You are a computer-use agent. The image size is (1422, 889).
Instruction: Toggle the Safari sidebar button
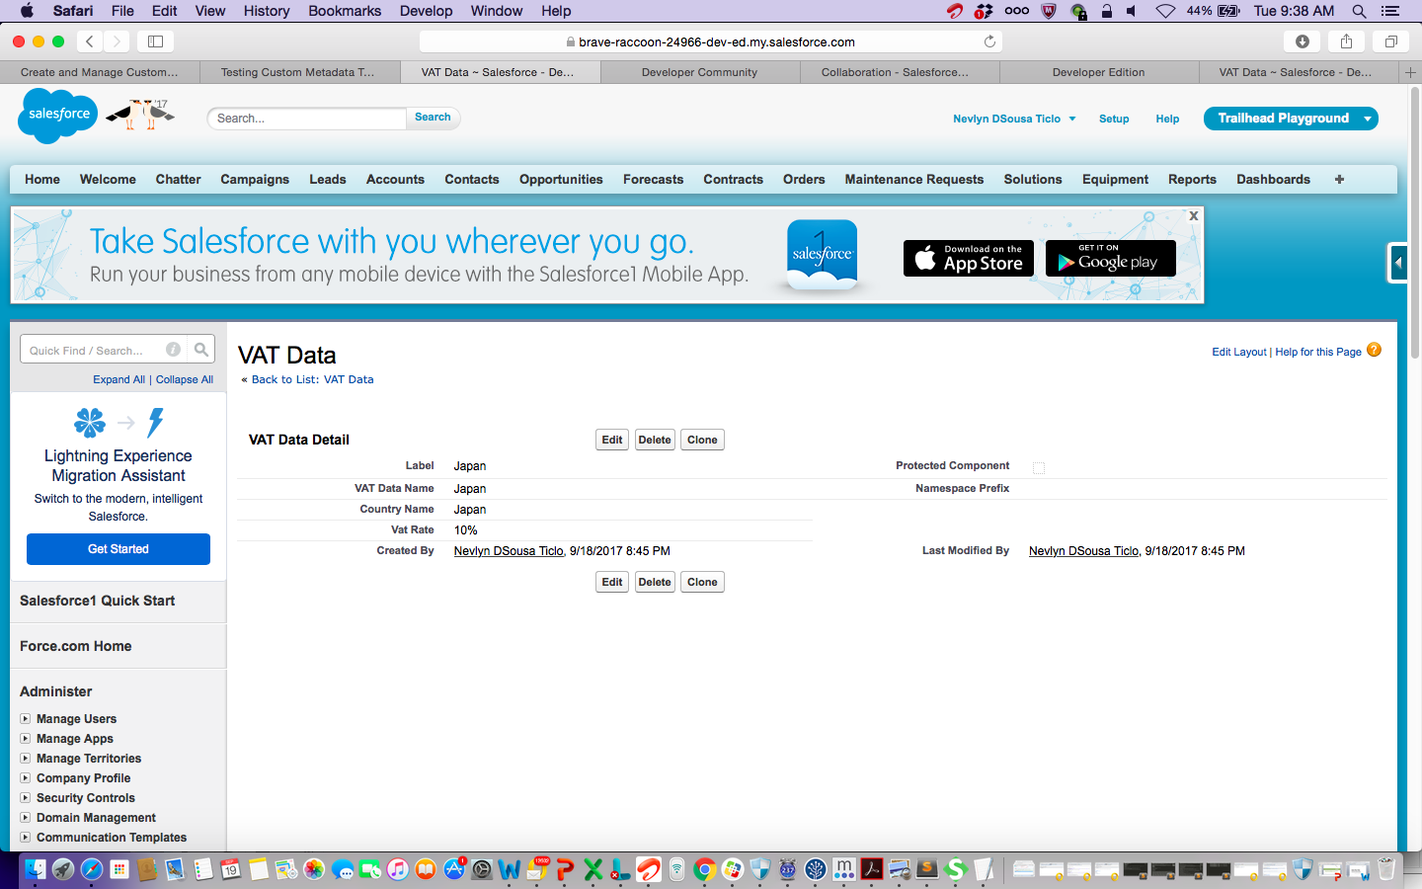pos(155,41)
